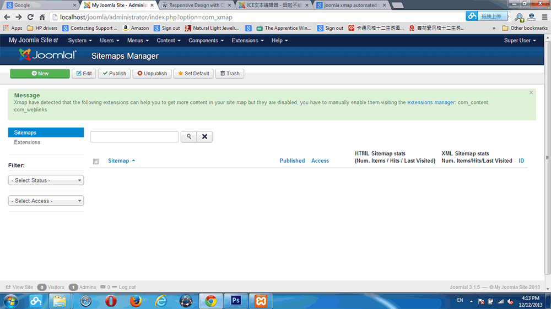Open the Amazon bookmark
Image resolution: width=551 pixels, height=309 pixels.
136,28
